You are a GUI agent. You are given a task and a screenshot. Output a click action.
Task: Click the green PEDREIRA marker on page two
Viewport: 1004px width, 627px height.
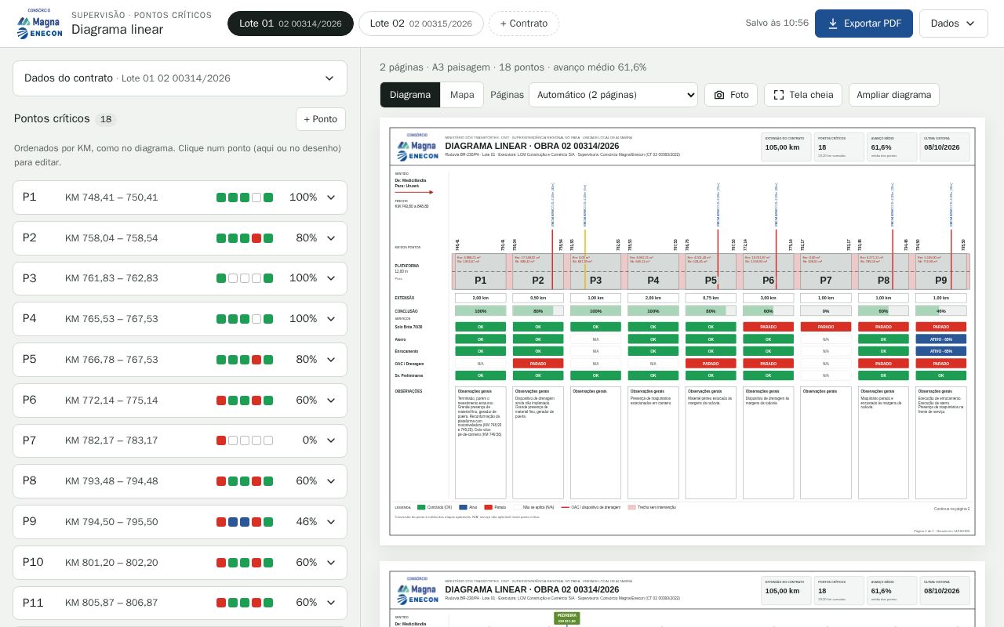pos(566,618)
